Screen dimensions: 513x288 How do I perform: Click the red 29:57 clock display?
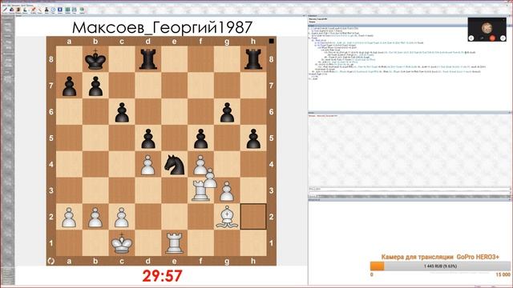click(162, 276)
